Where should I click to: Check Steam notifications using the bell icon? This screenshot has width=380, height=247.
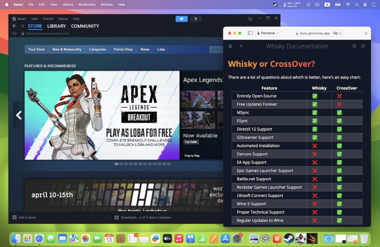pyautogui.click(x=196, y=19)
